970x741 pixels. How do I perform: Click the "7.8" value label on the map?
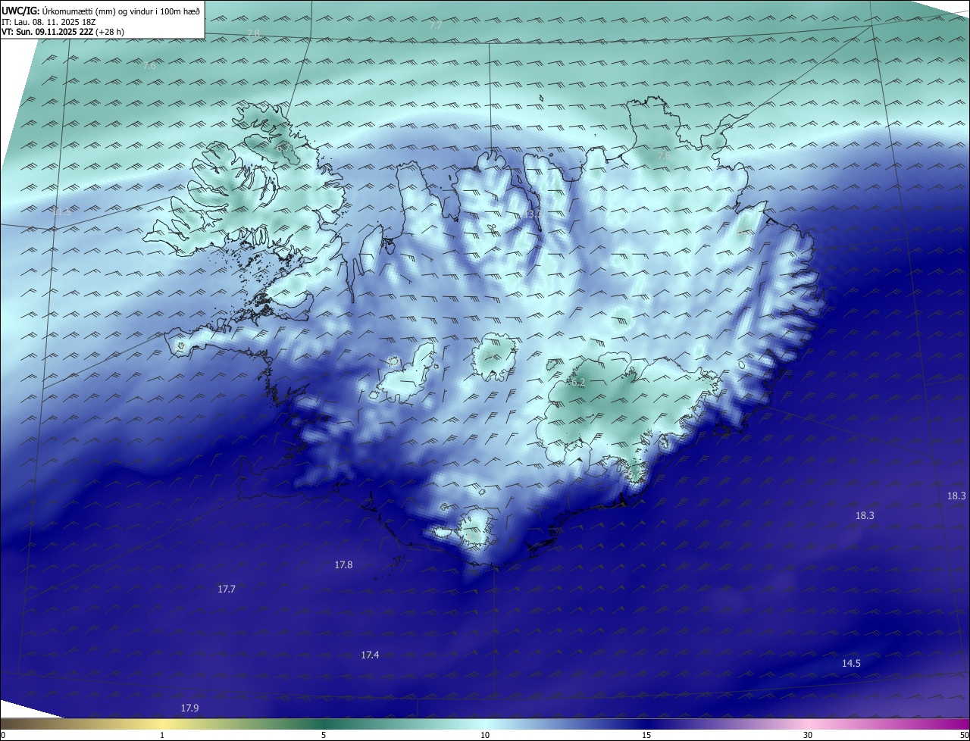tap(253, 34)
